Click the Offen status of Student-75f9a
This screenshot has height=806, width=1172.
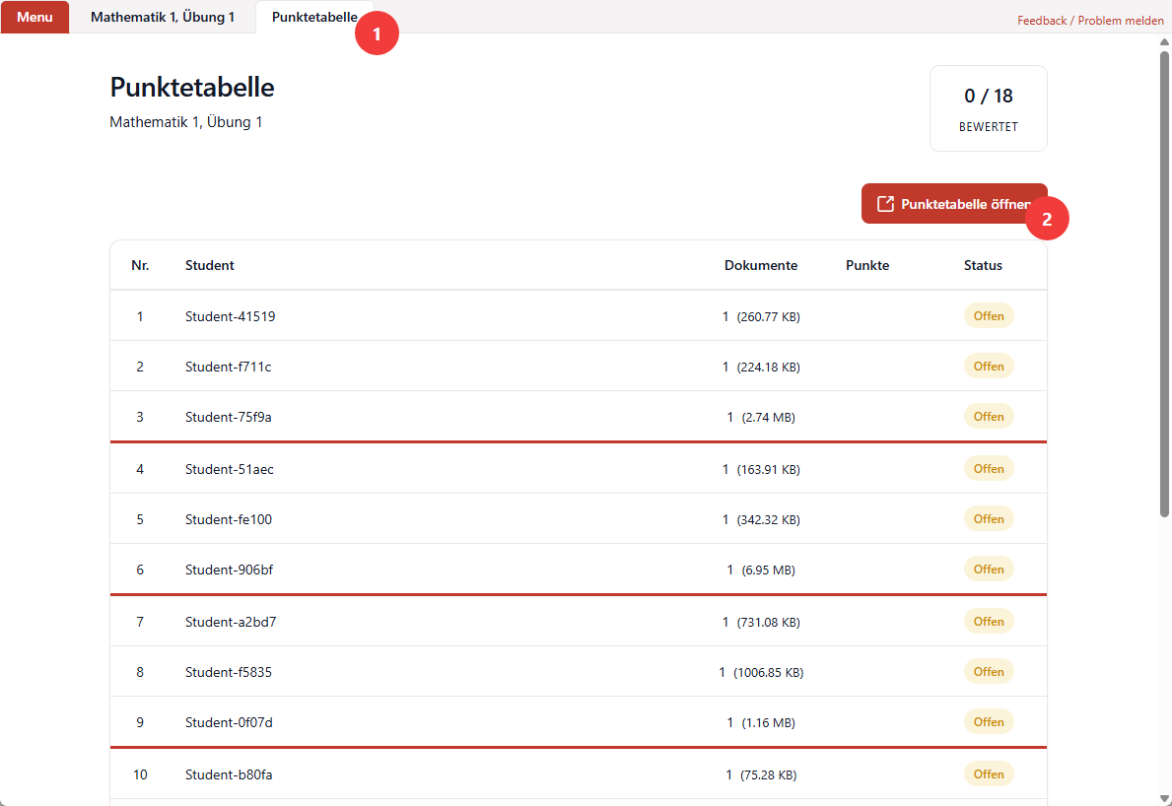click(988, 416)
